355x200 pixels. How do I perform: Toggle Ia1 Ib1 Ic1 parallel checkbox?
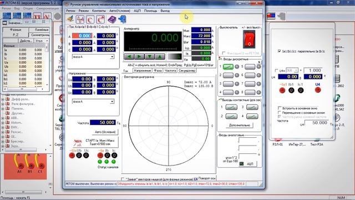(x=279, y=51)
